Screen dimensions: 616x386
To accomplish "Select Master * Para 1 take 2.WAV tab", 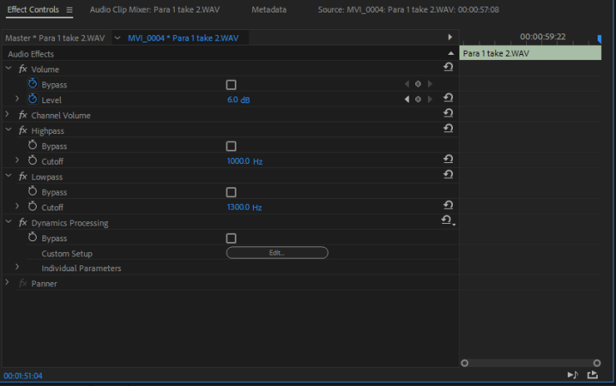I will [x=55, y=38].
